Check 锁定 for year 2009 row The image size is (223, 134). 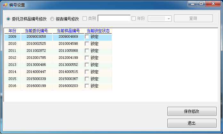click(87, 37)
